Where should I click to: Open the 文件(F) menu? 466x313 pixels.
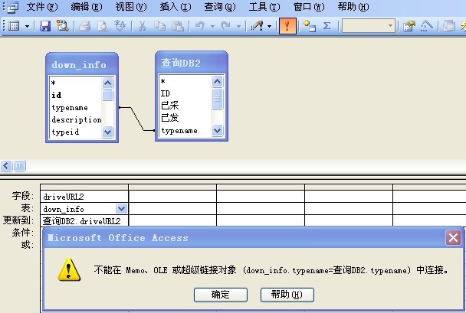pos(42,7)
